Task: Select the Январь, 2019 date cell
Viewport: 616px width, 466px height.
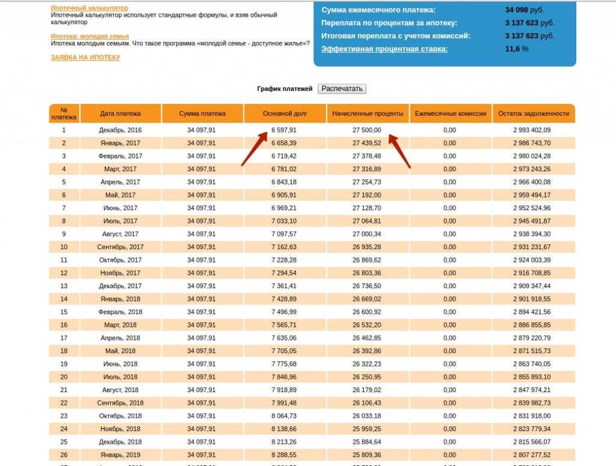Action: (x=120, y=455)
